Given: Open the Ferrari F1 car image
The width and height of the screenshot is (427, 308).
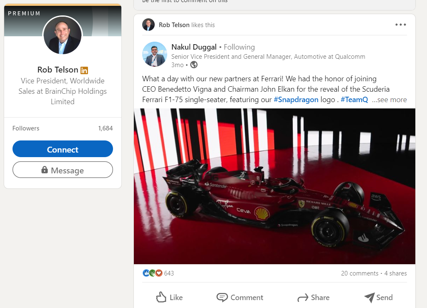Looking at the screenshot, I should [x=274, y=186].
